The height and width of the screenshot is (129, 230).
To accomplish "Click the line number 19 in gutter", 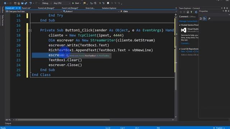I will 18,40.
